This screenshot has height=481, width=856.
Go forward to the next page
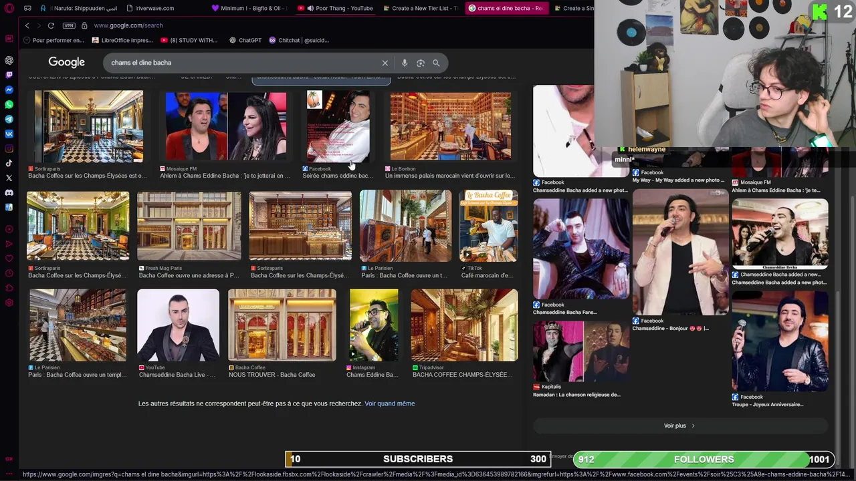pos(39,25)
